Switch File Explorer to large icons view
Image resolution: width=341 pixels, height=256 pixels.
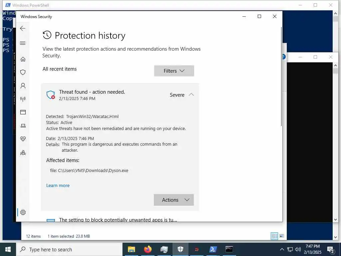(x=282, y=236)
